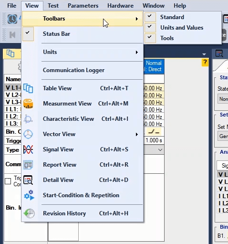228x244 pixels.
Task: Open Start-Condition & Repetition gears icon
Action: click(x=29, y=195)
